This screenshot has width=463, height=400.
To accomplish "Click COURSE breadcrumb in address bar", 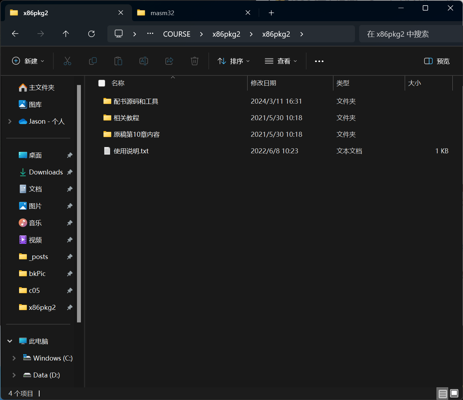I will click(177, 34).
